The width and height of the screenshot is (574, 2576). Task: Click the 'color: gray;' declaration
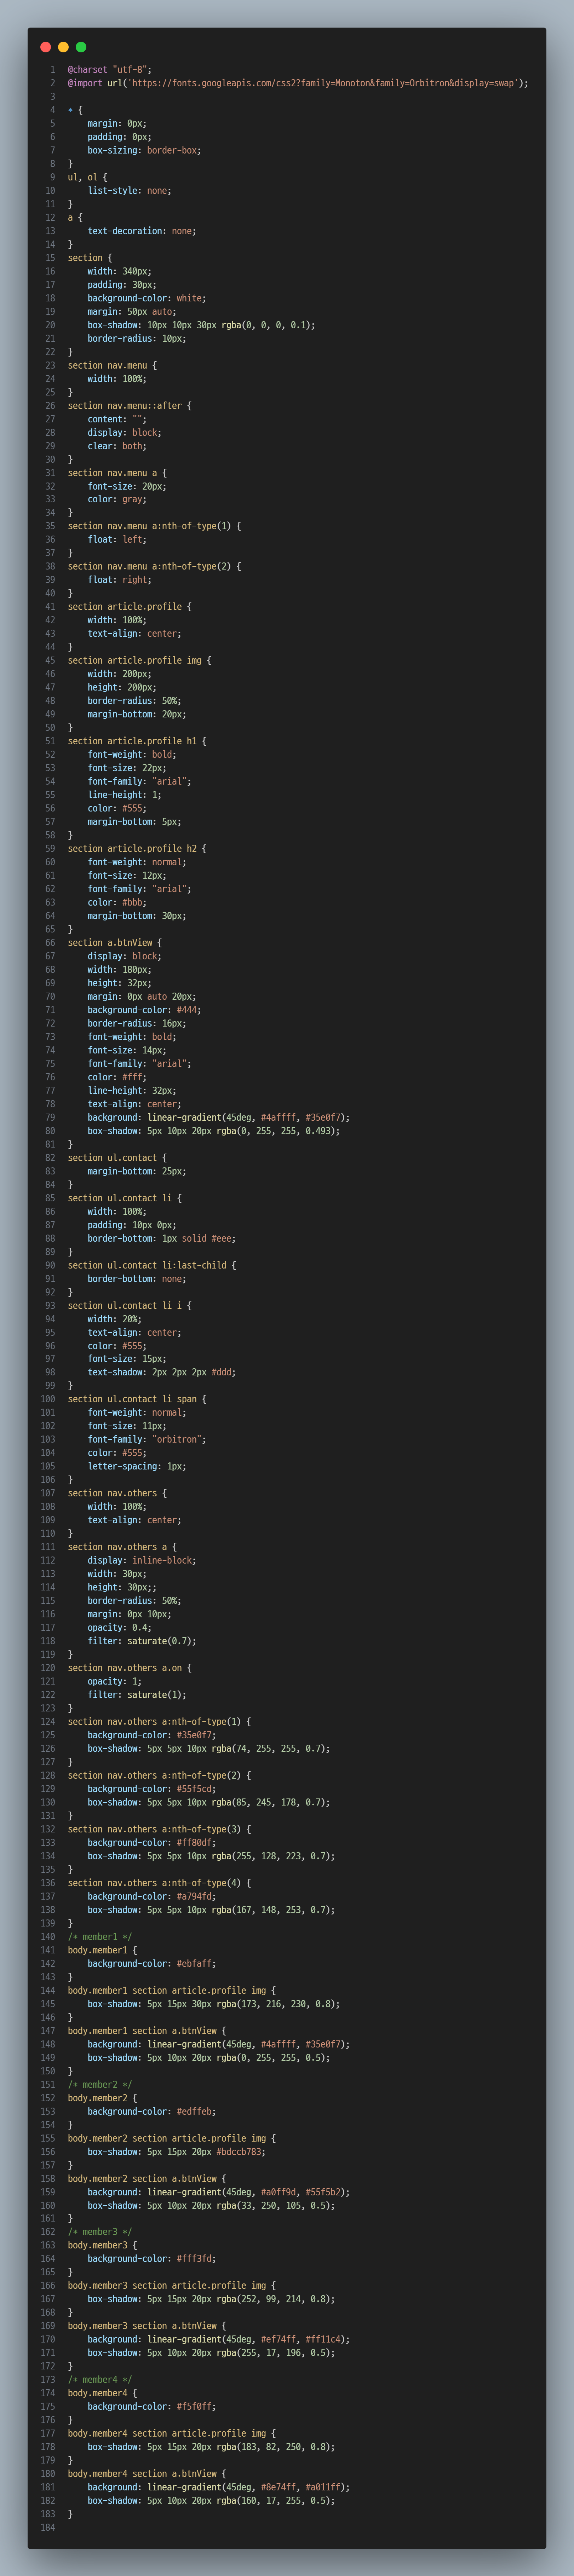[x=117, y=500]
